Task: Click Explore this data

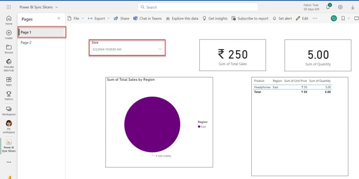Action: coord(182,19)
